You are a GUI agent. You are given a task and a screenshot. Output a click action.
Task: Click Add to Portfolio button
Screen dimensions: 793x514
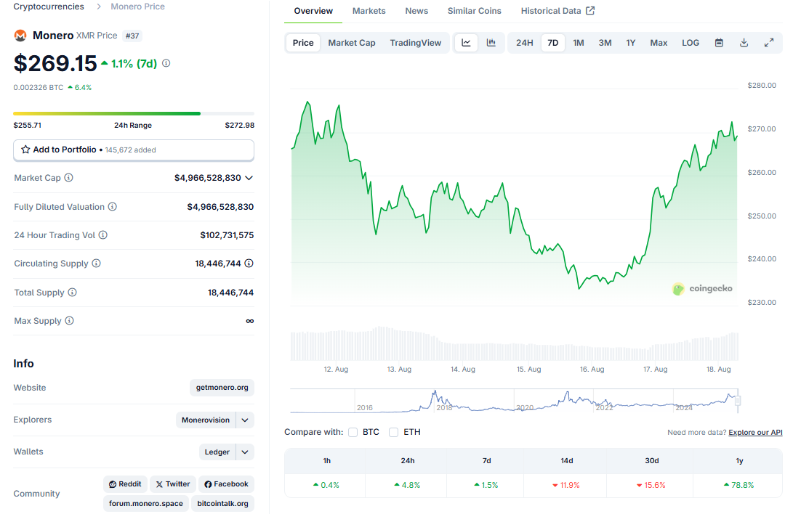point(134,150)
